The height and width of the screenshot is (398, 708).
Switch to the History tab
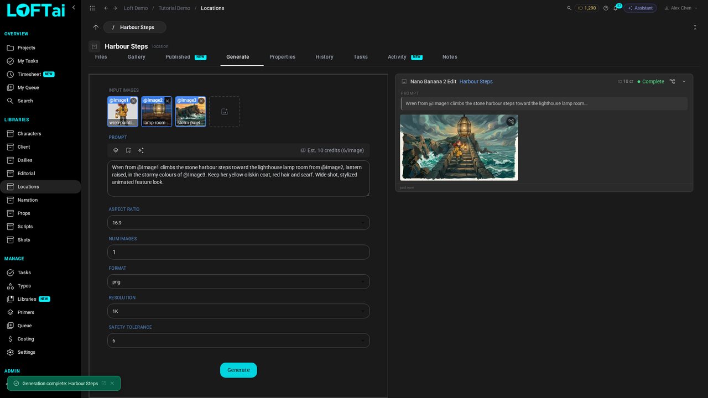point(325,57)
